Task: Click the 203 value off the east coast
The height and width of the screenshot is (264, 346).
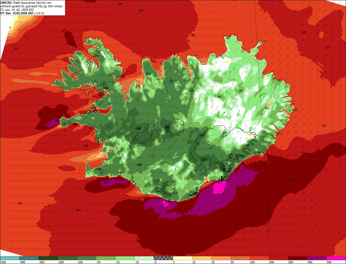Action: click(295, 110)
